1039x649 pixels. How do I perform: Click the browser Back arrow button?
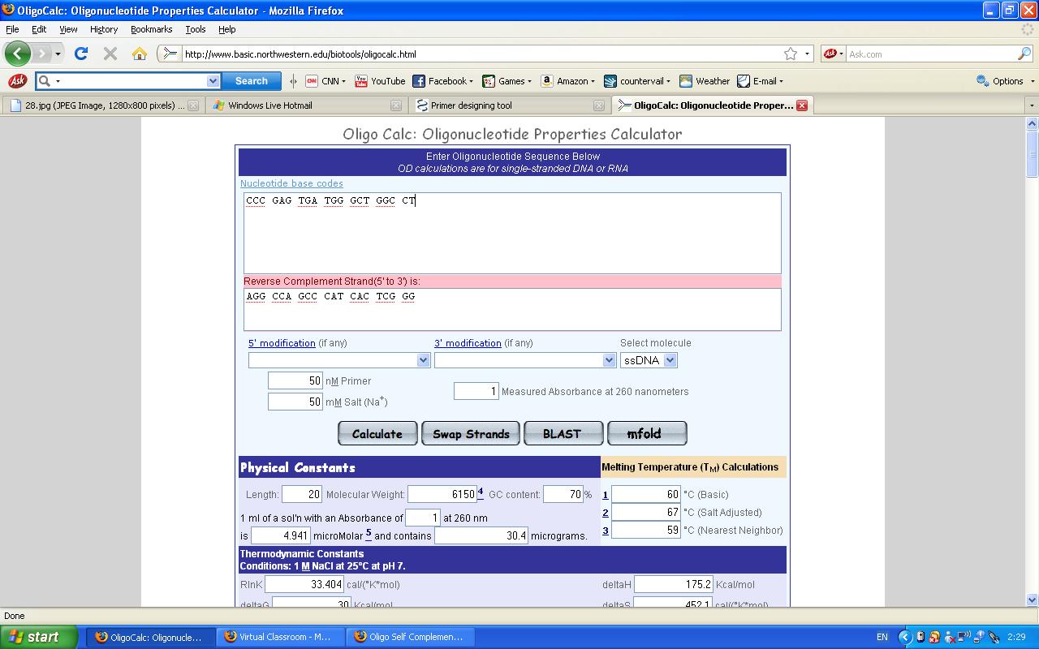coord(17,54)
